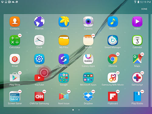Open the Settings gear app

tap(39, 59)
